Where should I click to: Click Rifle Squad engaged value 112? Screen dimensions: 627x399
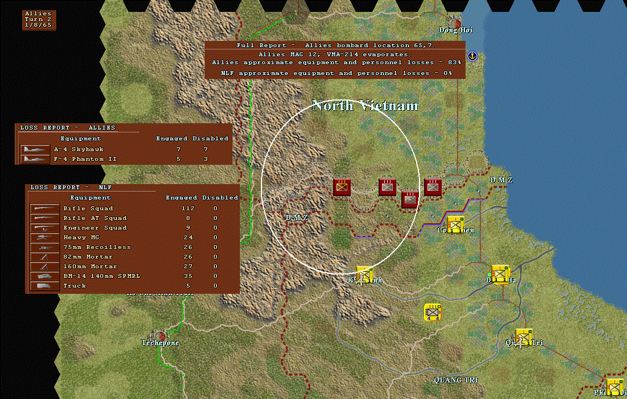click(188, 208)
